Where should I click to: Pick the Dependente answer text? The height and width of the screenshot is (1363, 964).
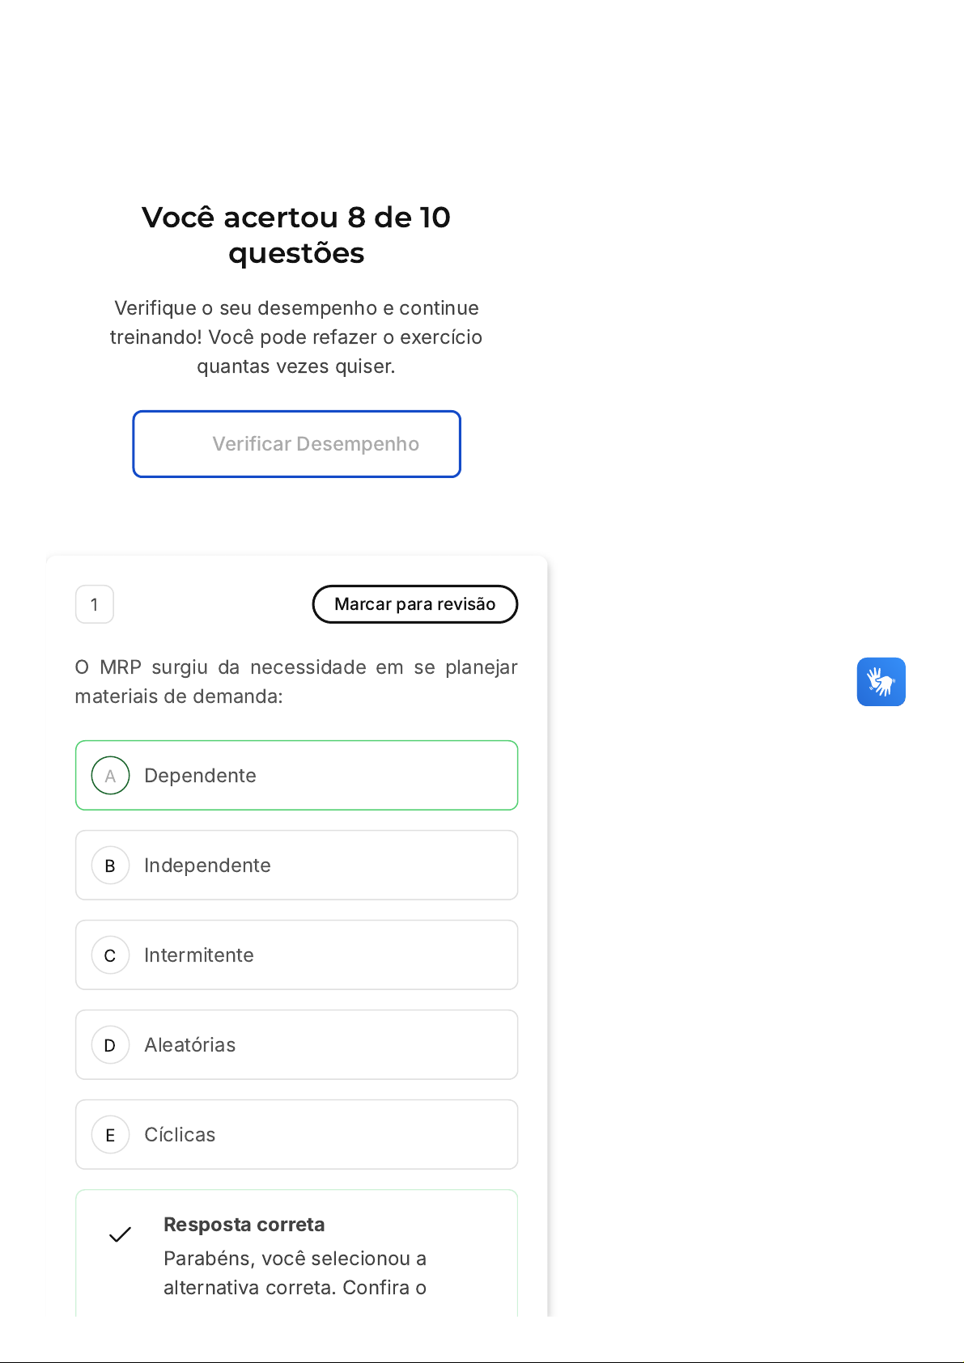(x=200, y=776)
